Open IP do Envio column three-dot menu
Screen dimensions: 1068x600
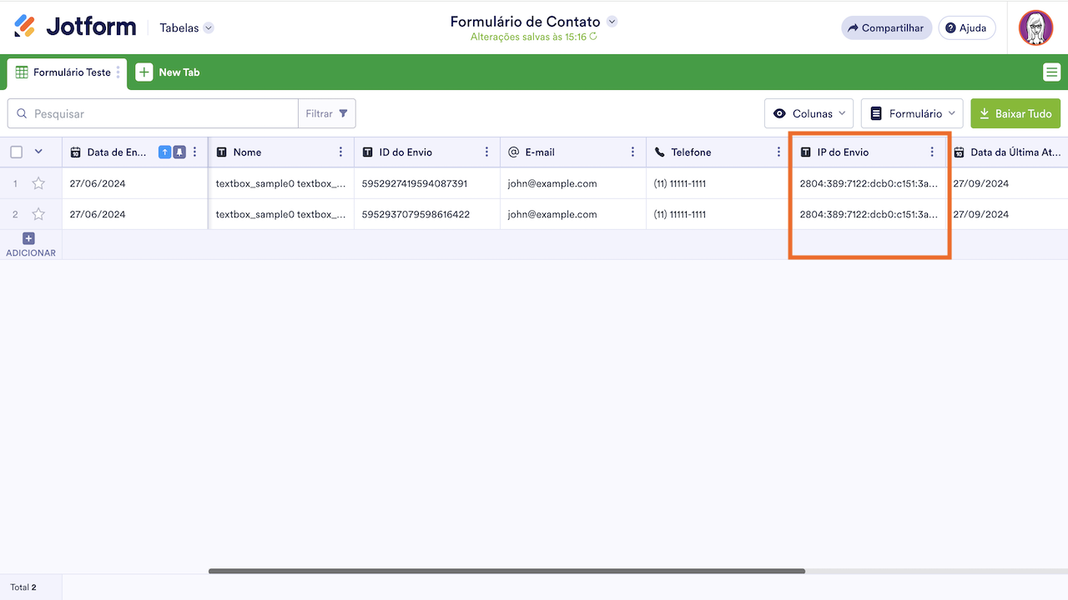(x=933, y=152)
